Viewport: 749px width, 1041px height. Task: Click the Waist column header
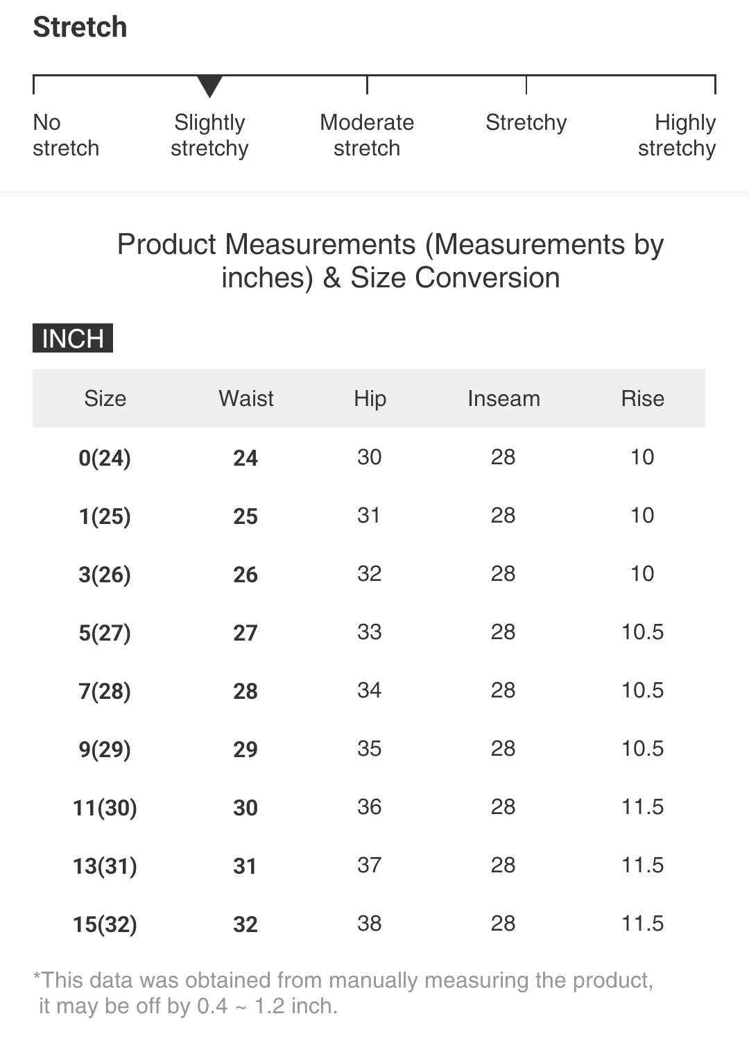246,398
